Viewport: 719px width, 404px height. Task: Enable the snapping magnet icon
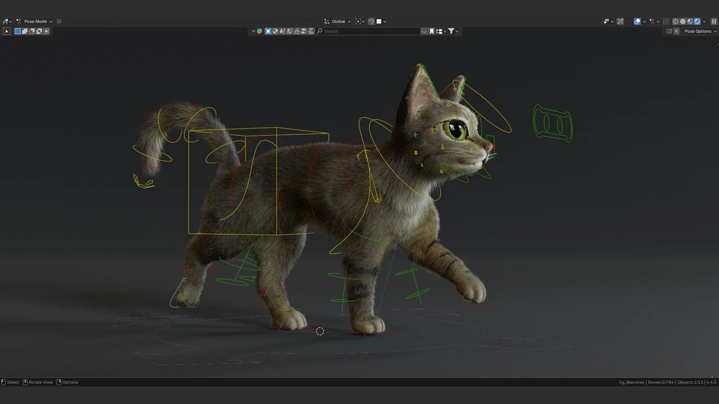[371, 21]
